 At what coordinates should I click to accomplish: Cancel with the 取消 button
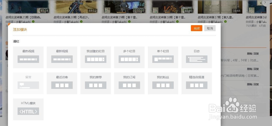tap(210, 28)
